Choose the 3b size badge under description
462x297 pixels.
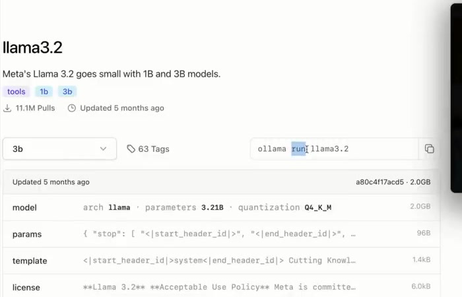tap(67, 92)
